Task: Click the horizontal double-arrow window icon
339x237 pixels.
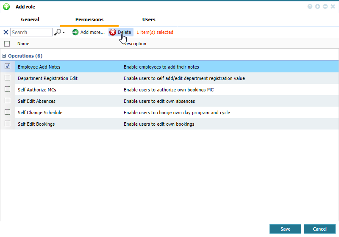Action: (x=325, y=7)
